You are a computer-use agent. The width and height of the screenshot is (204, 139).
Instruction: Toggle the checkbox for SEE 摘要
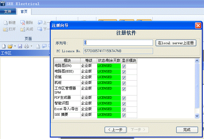tap(124, 115)
